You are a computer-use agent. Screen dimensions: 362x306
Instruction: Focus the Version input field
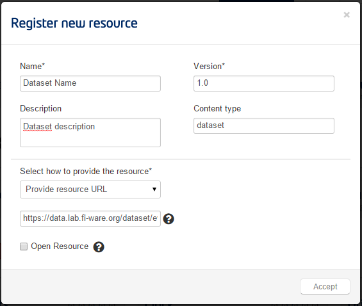[264, 83]
